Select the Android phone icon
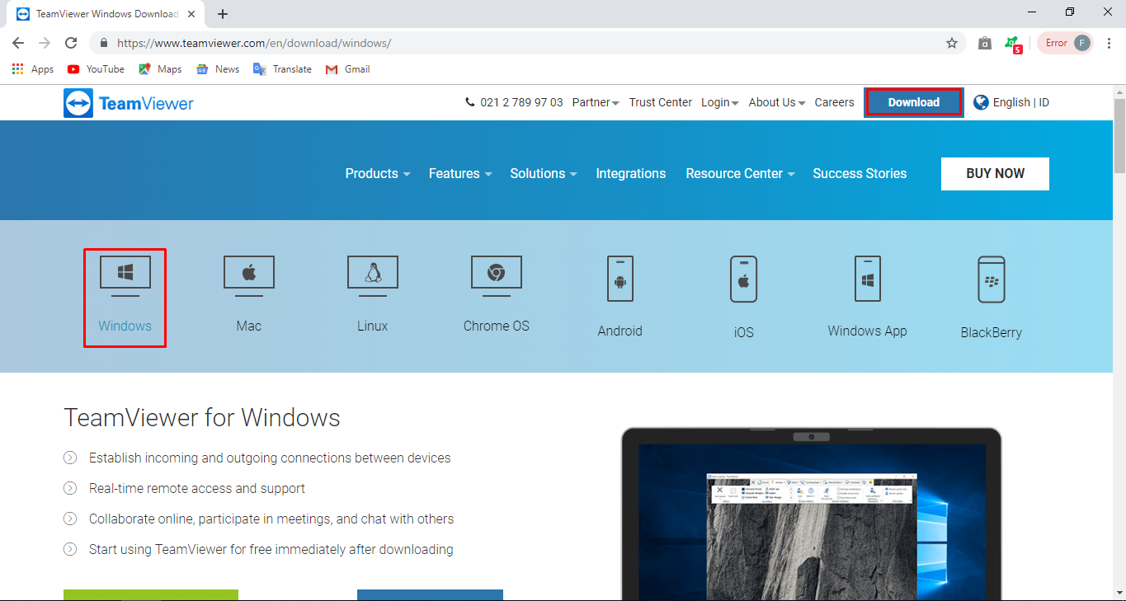Viewport: 1126px width, 601px height. (620, 279)
